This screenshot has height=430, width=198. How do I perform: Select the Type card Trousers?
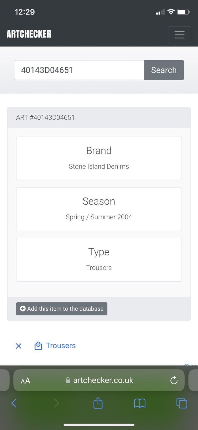click(99, 260)
